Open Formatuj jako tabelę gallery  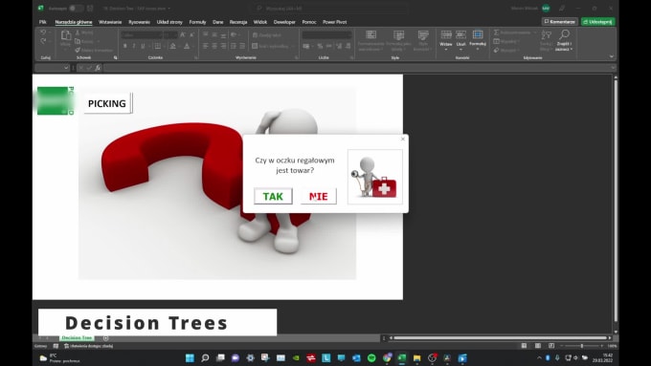(x=398, y=41)
